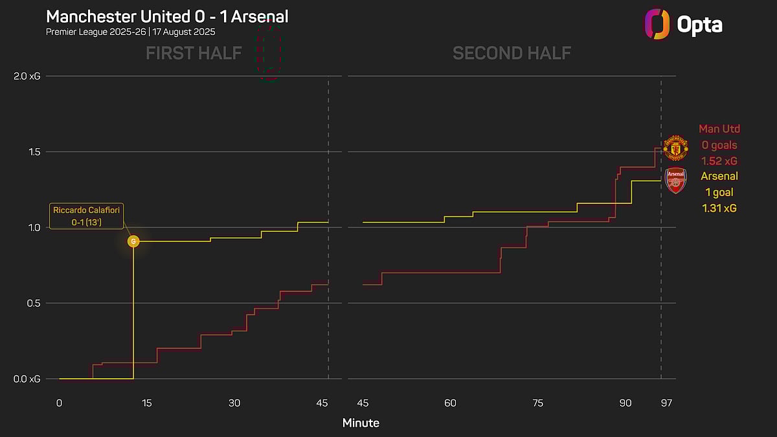The height and width of the screenshot is (437, 777).
Task: Click the Manchester United crest
Action: pos(675,148)
